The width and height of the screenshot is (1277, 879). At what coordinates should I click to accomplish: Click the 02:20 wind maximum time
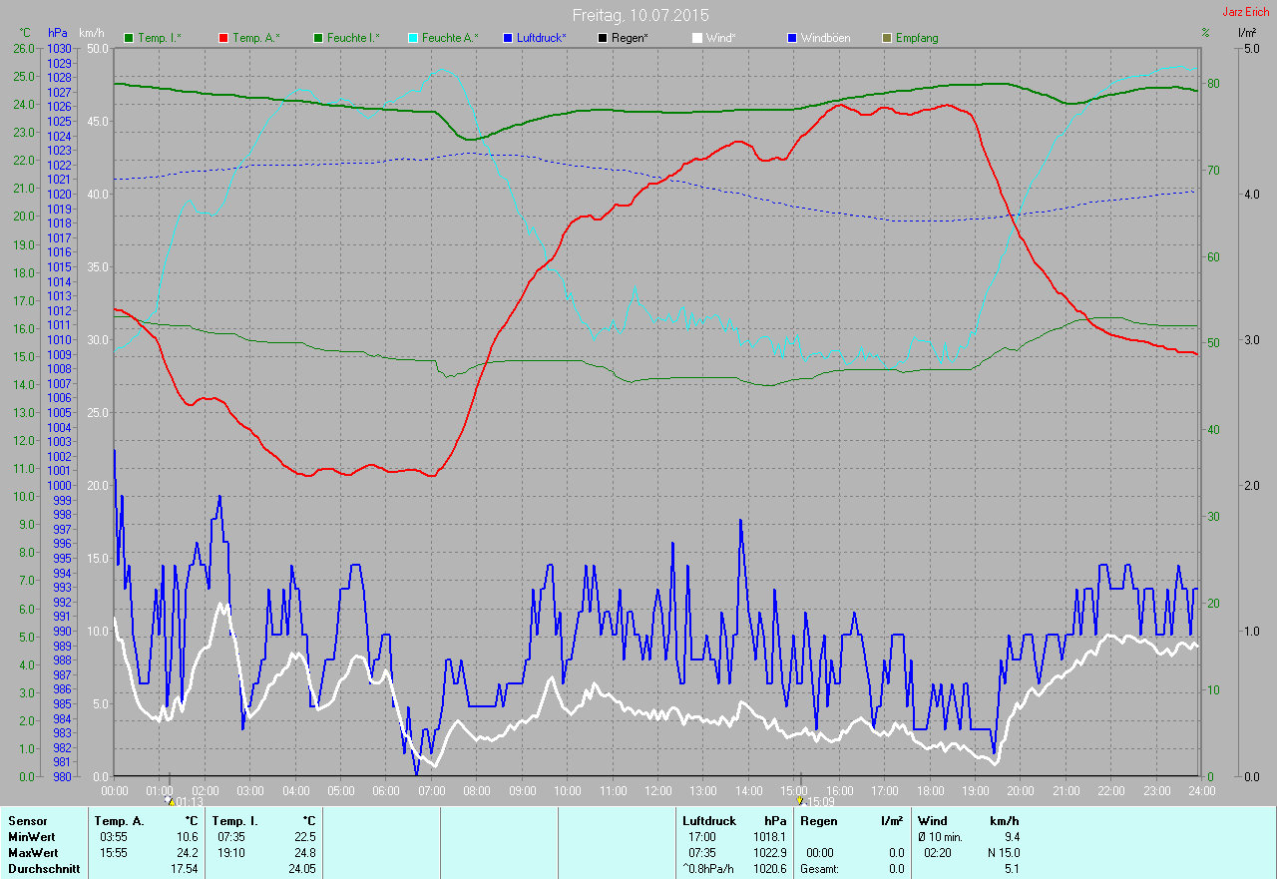[x=937, y=853]
